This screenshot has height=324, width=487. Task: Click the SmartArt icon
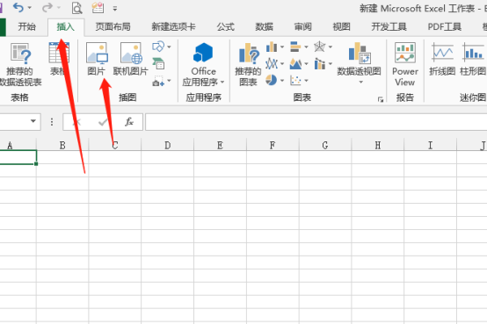tap(159, 63)
